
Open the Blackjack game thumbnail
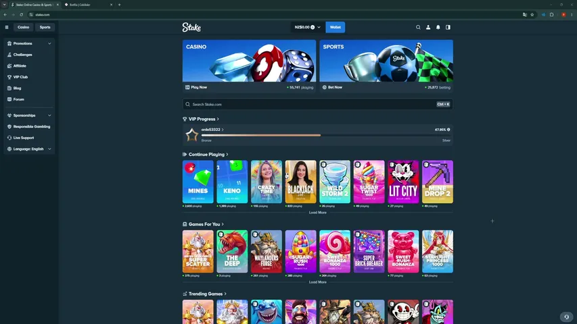(300, 182)
